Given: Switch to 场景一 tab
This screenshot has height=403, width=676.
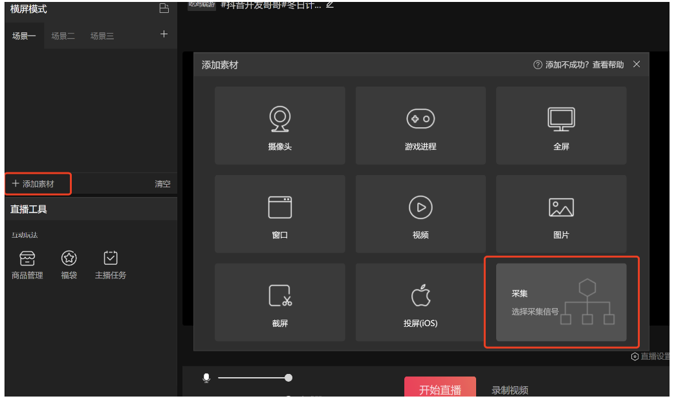Looking at the screenshot, I should click(x=24, y=36).
